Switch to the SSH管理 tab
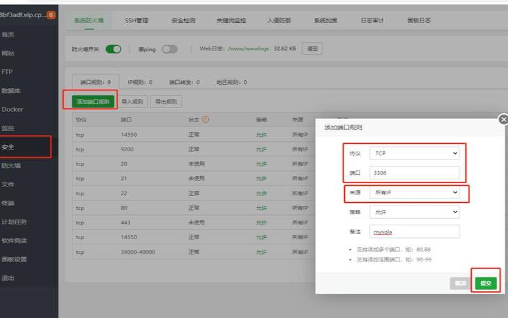The height and width of the screenshot is (318, 508). tap(137, 20)
